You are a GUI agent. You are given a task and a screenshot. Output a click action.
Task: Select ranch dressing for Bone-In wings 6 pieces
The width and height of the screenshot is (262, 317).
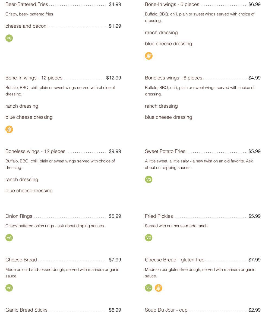coord(161,33)
